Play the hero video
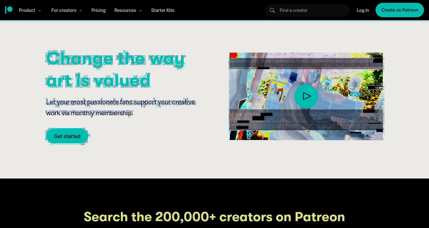Image resolution: width=429 pixels, height=228 pixels. [x=306, y=96]
